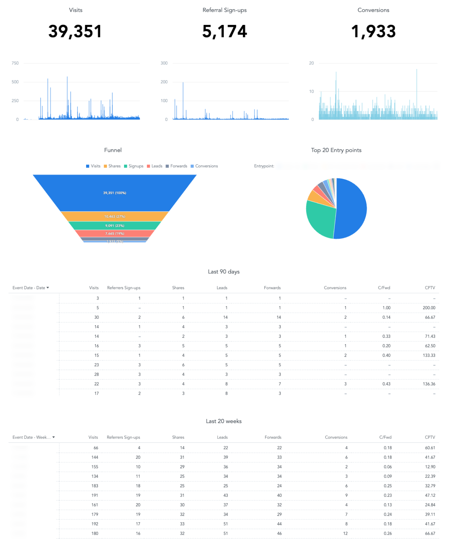Screen dimensions: 451x539
Task: Sort Last 20 weeks table by Conversions
Action: pyautogui.click(x=336, y=438)
